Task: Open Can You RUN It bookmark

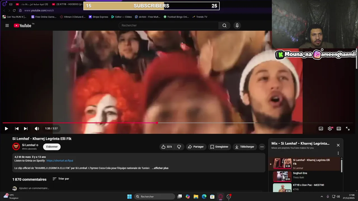Action: pyautogui.click(x=15, y=17)
